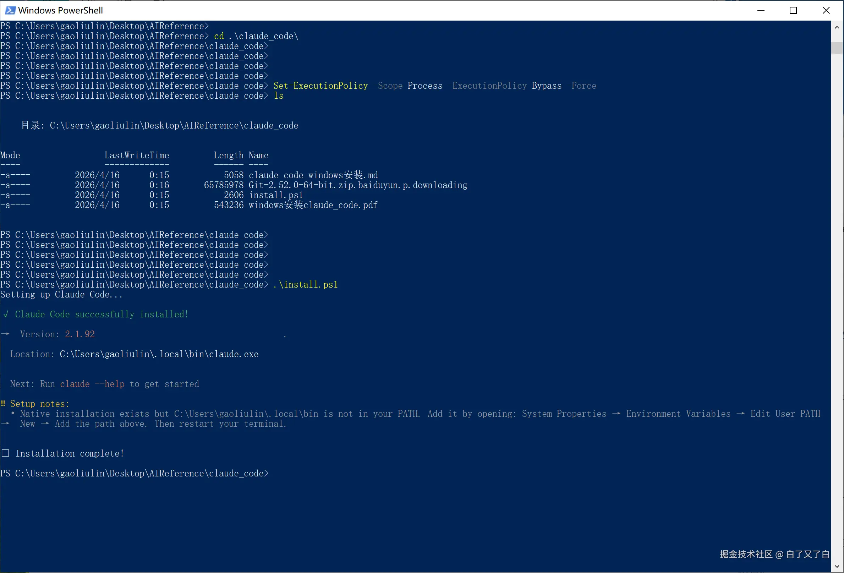This screenshot has width=844, height=573.
Task: Click the Set-ExecutionPolicy command text
Action: coord(320,86)
